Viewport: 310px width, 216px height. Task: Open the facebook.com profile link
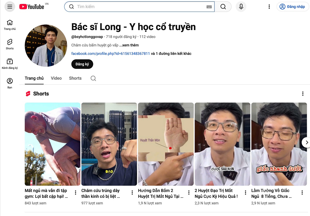110,54
